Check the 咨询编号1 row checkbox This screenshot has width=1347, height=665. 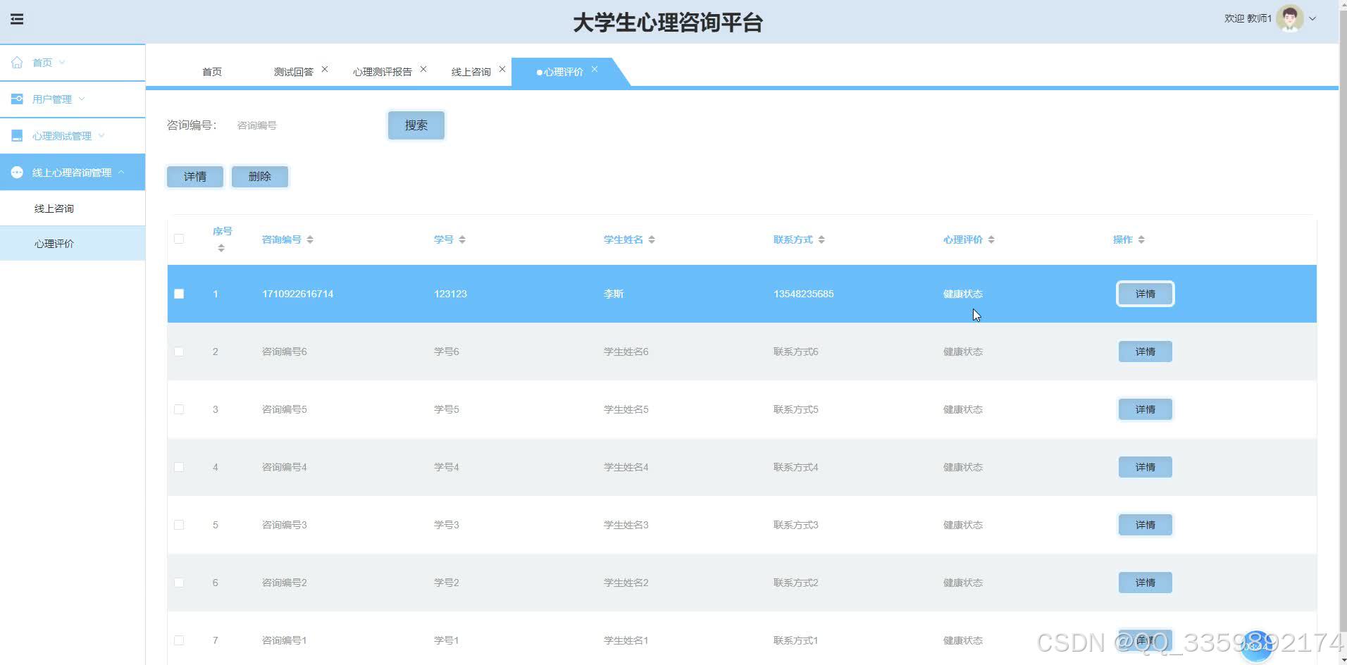pos(179,640)
